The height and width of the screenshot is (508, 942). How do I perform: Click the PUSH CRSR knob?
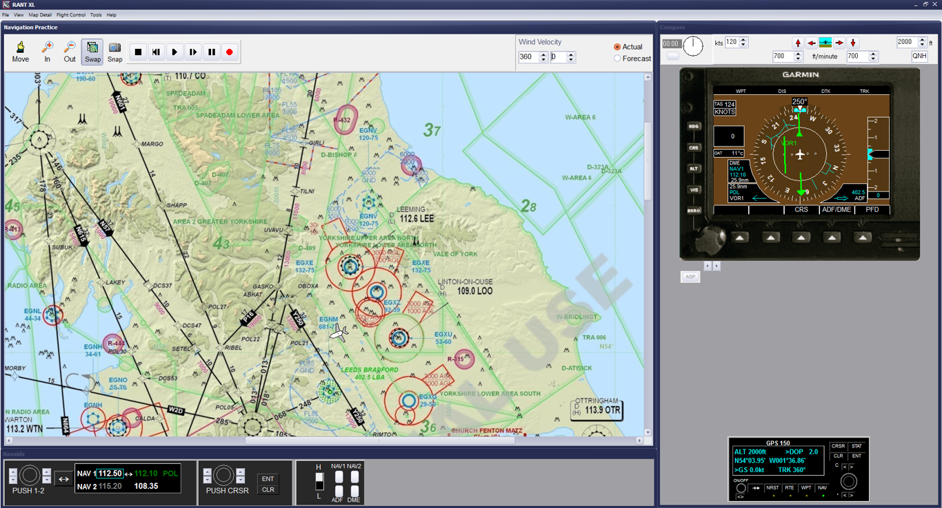[222, 476]
